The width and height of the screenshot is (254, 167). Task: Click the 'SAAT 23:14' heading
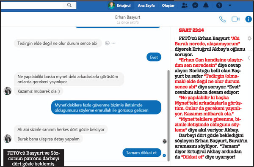[x=191, y=30]
